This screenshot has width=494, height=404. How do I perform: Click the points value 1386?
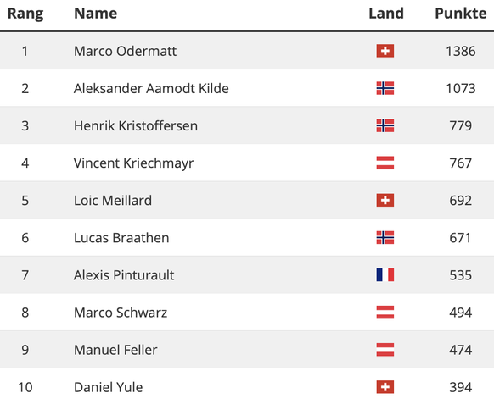(461, 51)
